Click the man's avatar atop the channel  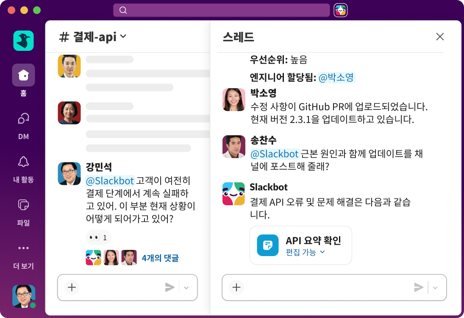coord(69,66)
